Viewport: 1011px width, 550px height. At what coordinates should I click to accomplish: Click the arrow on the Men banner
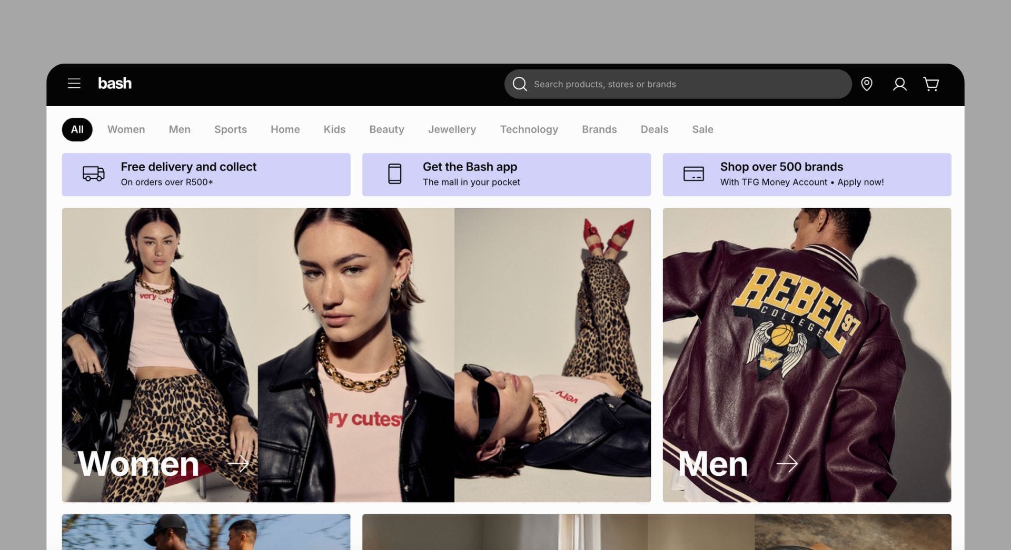pos(788,464)
